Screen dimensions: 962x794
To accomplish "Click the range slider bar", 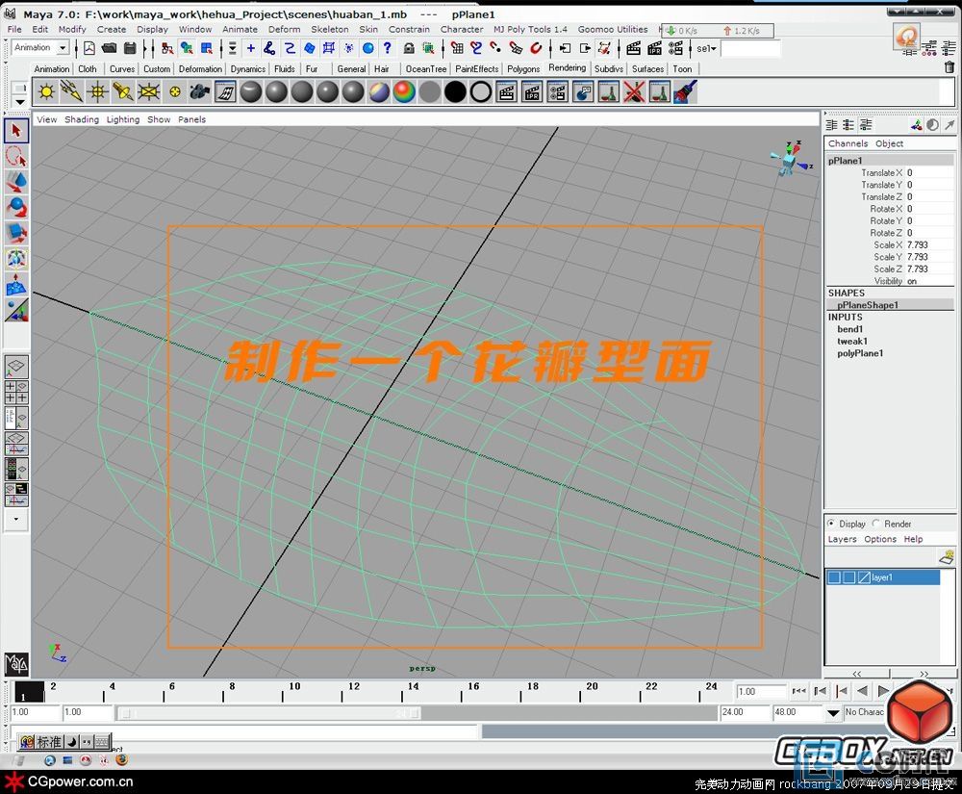I will (270, 713).
